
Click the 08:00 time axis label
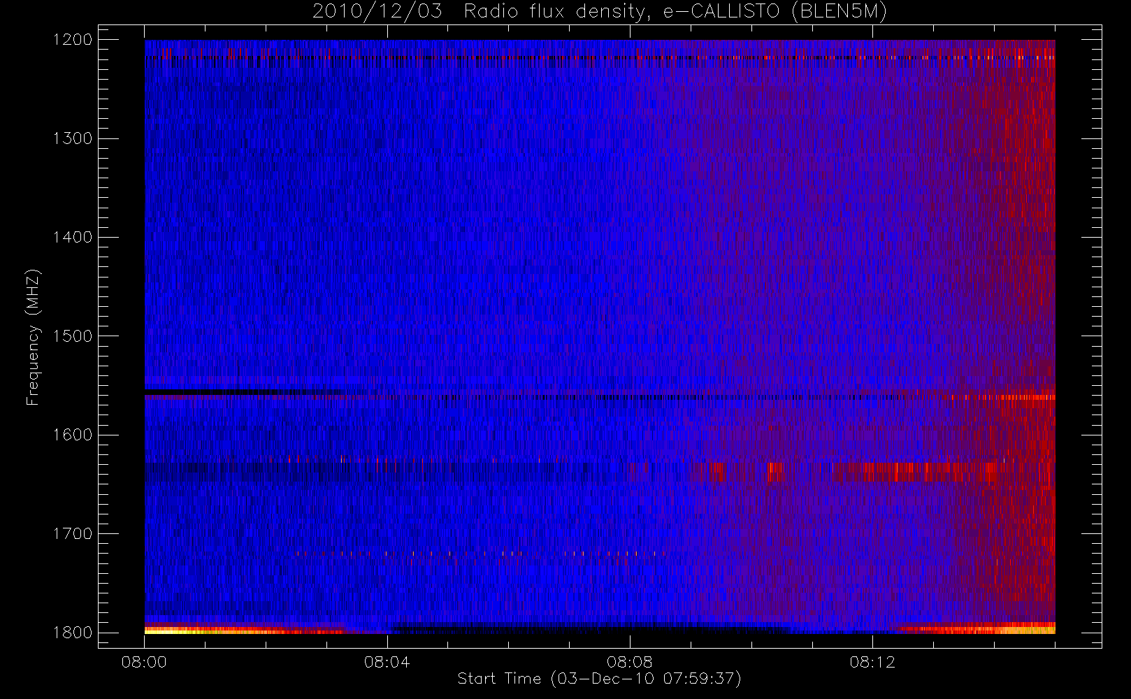coord(144,662)
